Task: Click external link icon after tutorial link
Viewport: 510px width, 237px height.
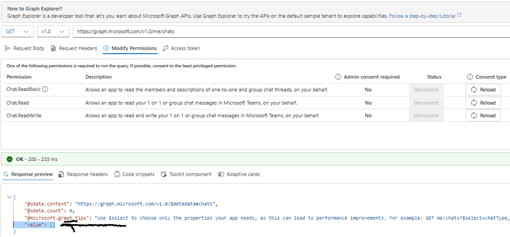Action: click(459, 15)
